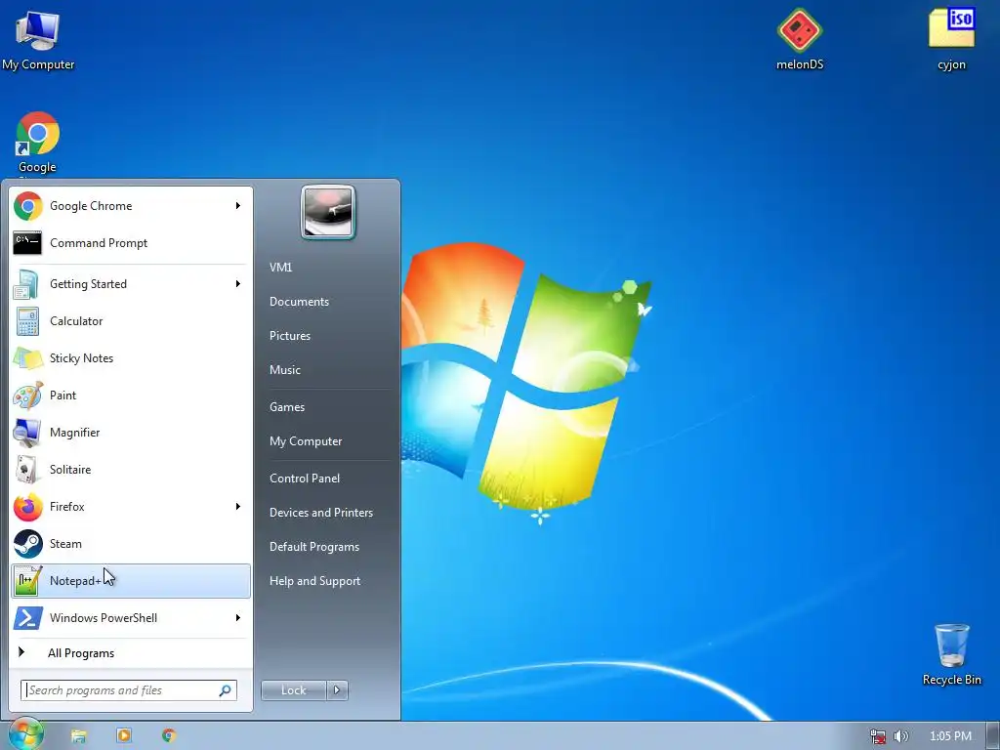Open Documents from Start menu
The height and width of the screenshot is (750, 1000).
click(327, 302)
